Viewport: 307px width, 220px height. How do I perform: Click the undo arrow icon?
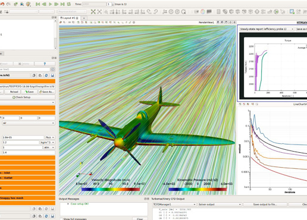point(2,4)
